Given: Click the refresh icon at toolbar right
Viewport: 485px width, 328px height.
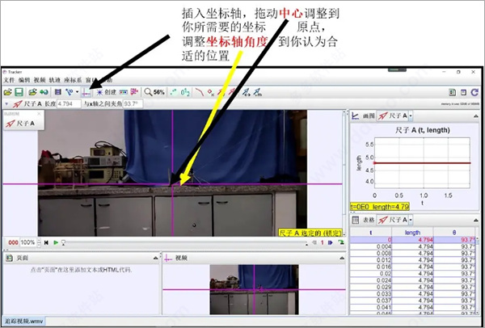Looking at the screenshot, I should pos(474,92).
